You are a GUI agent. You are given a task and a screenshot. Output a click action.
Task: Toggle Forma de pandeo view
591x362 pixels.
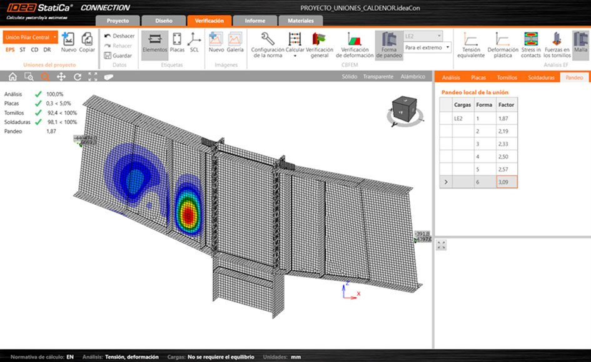click(x=389, y=45)
